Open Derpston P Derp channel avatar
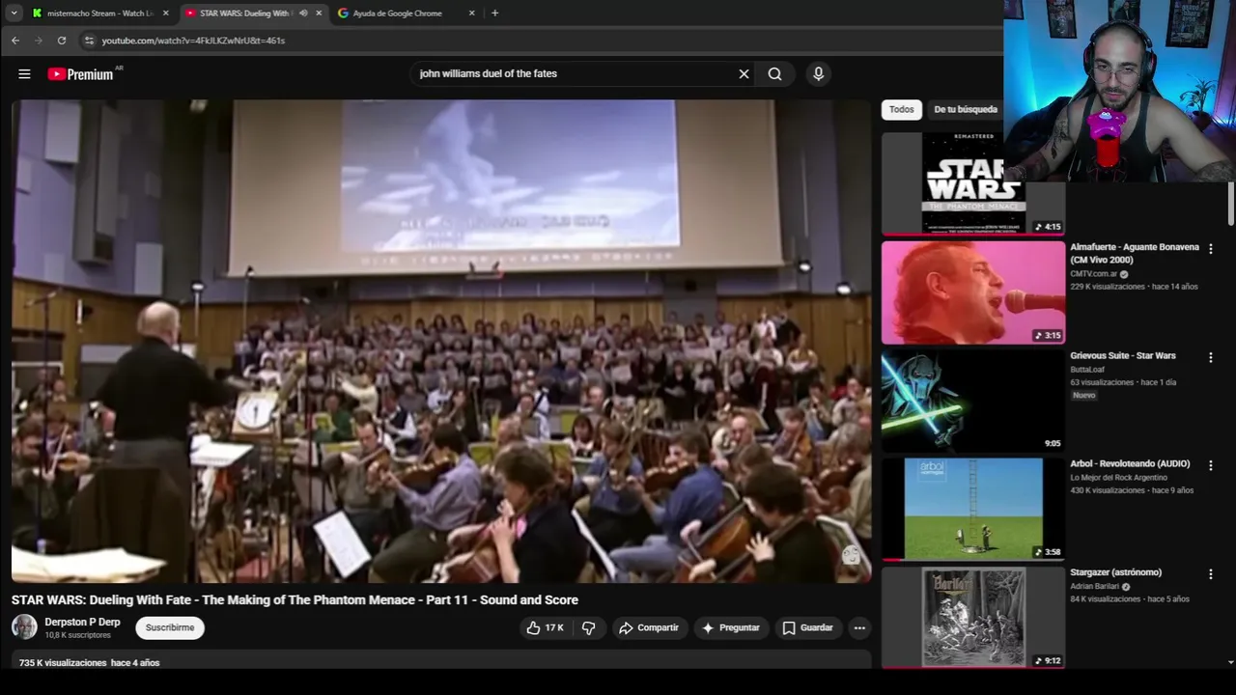Screen dimensions: 1236x695 click(x=24, y=627)
